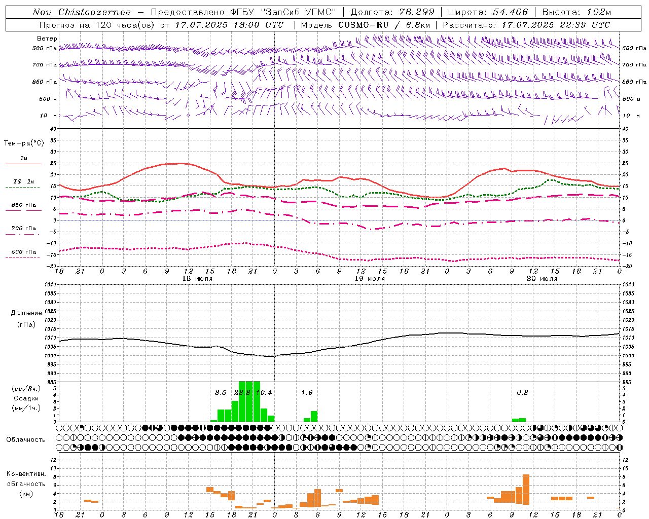Click the Модель COSMO-RU / 6.6км label

366,25
